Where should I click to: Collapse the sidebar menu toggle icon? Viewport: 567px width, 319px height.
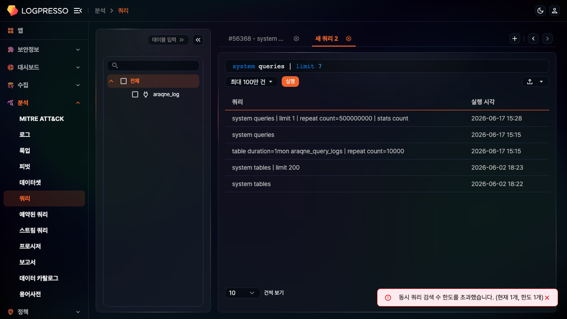78,11
